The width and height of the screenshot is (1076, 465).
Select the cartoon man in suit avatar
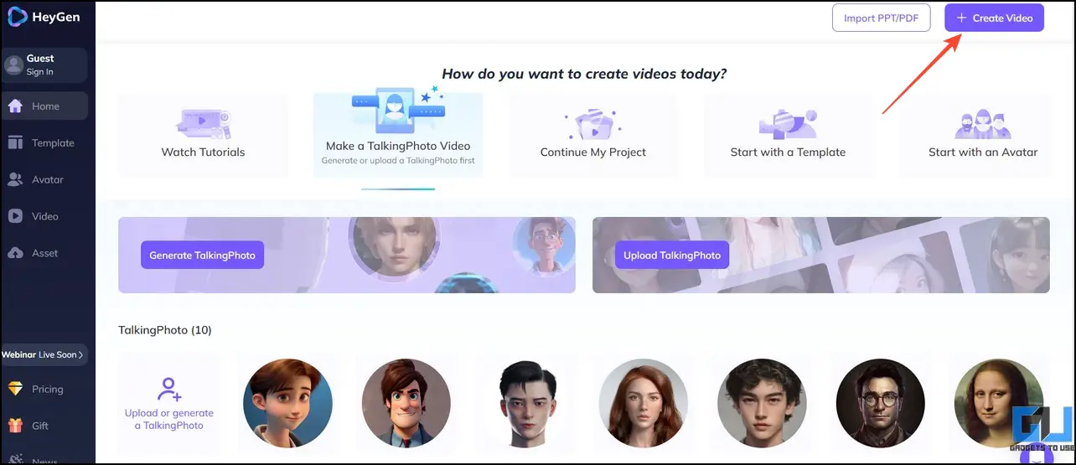point(406,404)
